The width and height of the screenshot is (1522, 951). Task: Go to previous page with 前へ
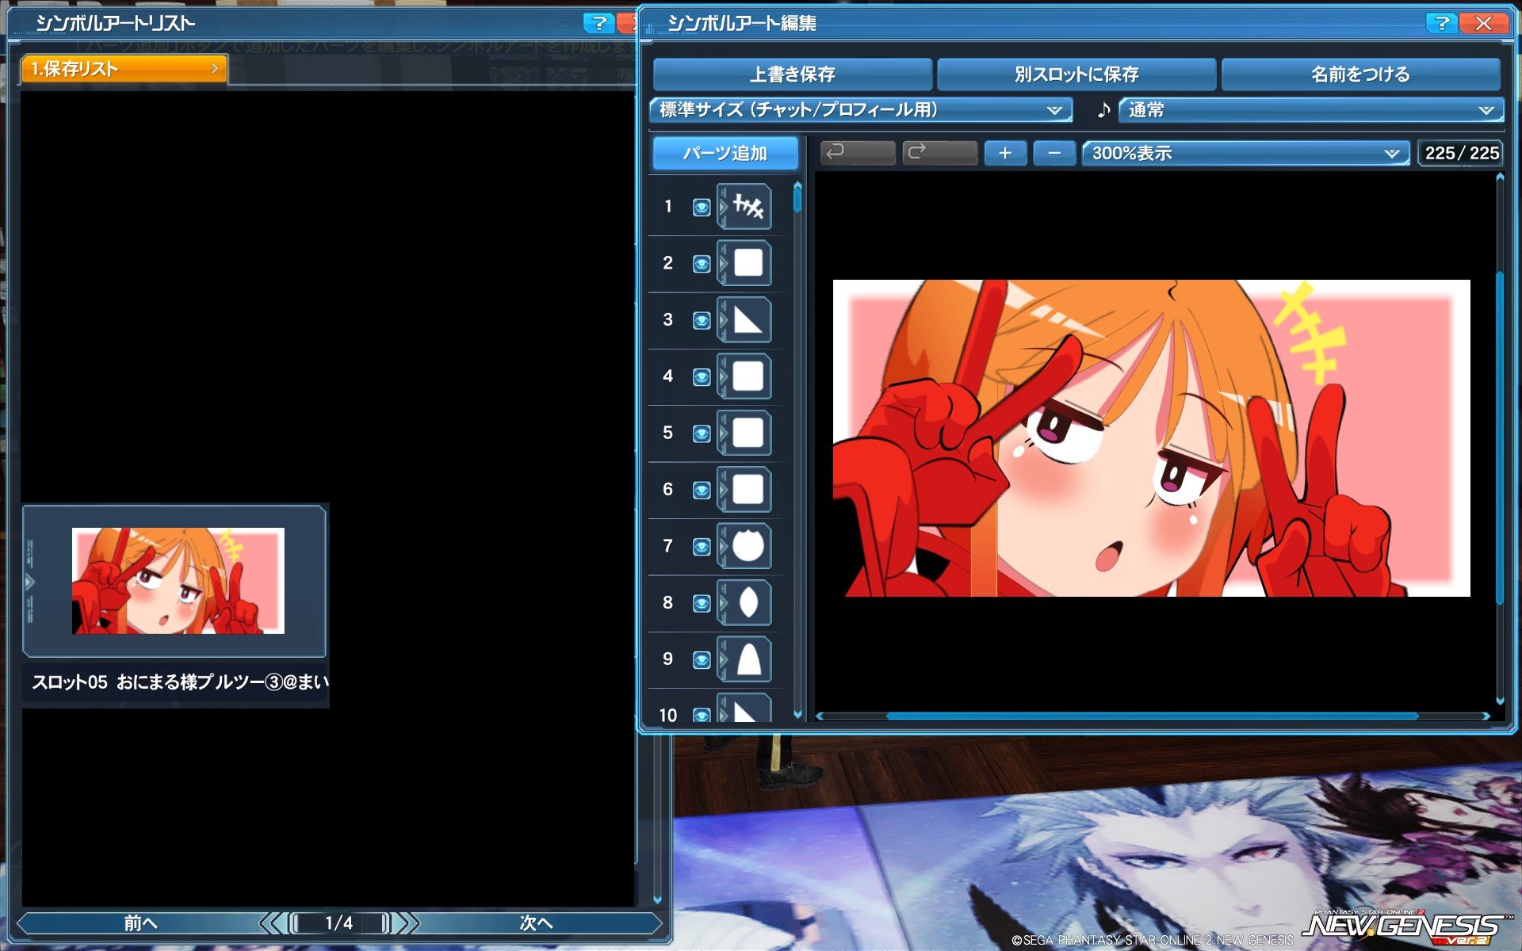(x=140, y=922)
